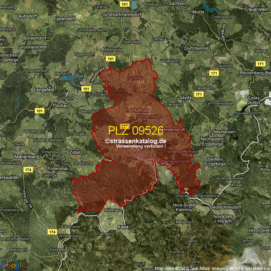271x271 pixels.
Task: Select the yellow PLZ 09526 label
Action: coord(135,130)
